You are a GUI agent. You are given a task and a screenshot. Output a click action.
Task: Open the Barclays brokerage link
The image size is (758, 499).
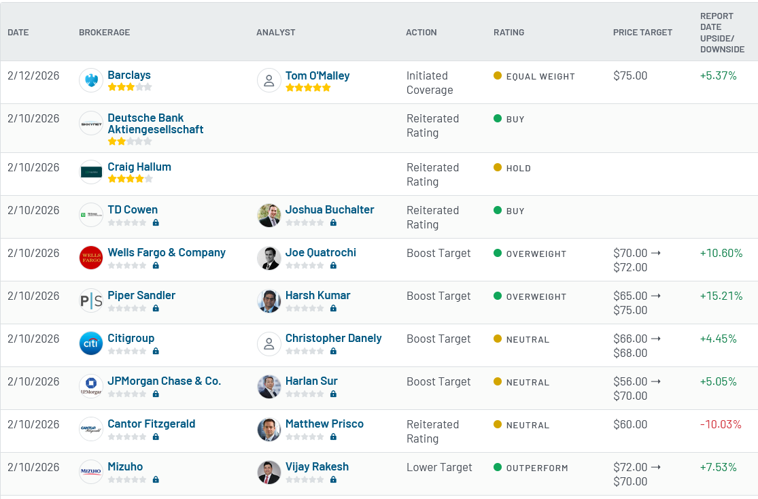129,75
